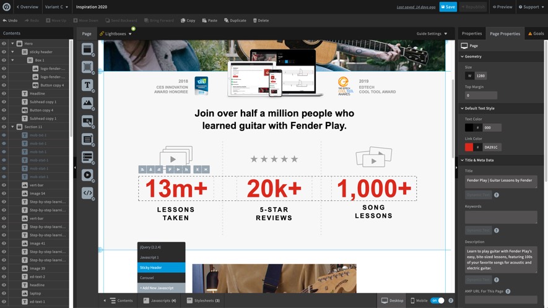Pick the Text widget tool
The height and width of the screenshot is (308, 548).
click(x=87, y=85)
